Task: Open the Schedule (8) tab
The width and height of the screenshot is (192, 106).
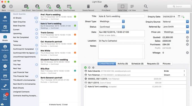Action: coord(138,64)
